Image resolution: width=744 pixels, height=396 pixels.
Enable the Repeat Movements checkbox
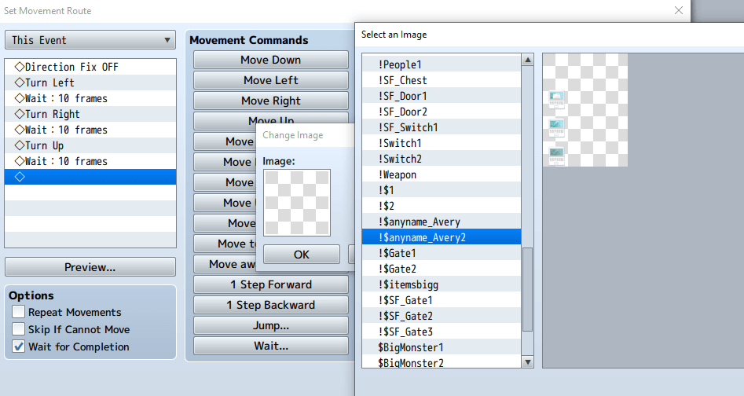(x=19, y=313)
